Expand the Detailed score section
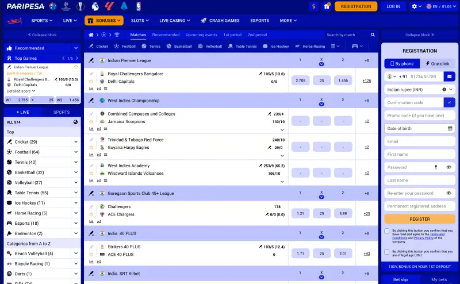This screenshot has height=284, width=460. 21,91
